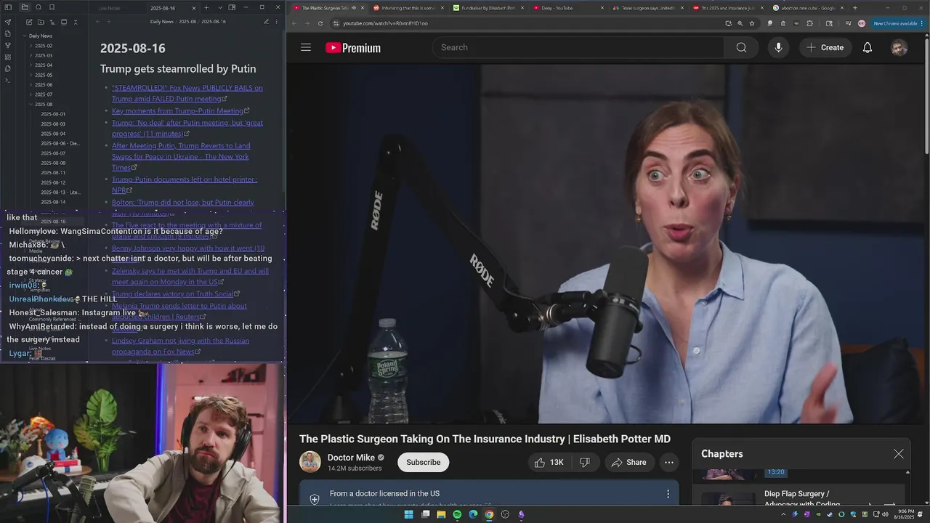Open YouTube notifications bell
The image size is (930, 523).
coord(868,47)
